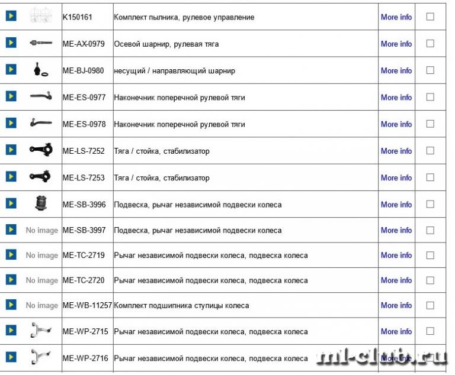Select part number ME-BJ-0980 text

tap(84, 71)
